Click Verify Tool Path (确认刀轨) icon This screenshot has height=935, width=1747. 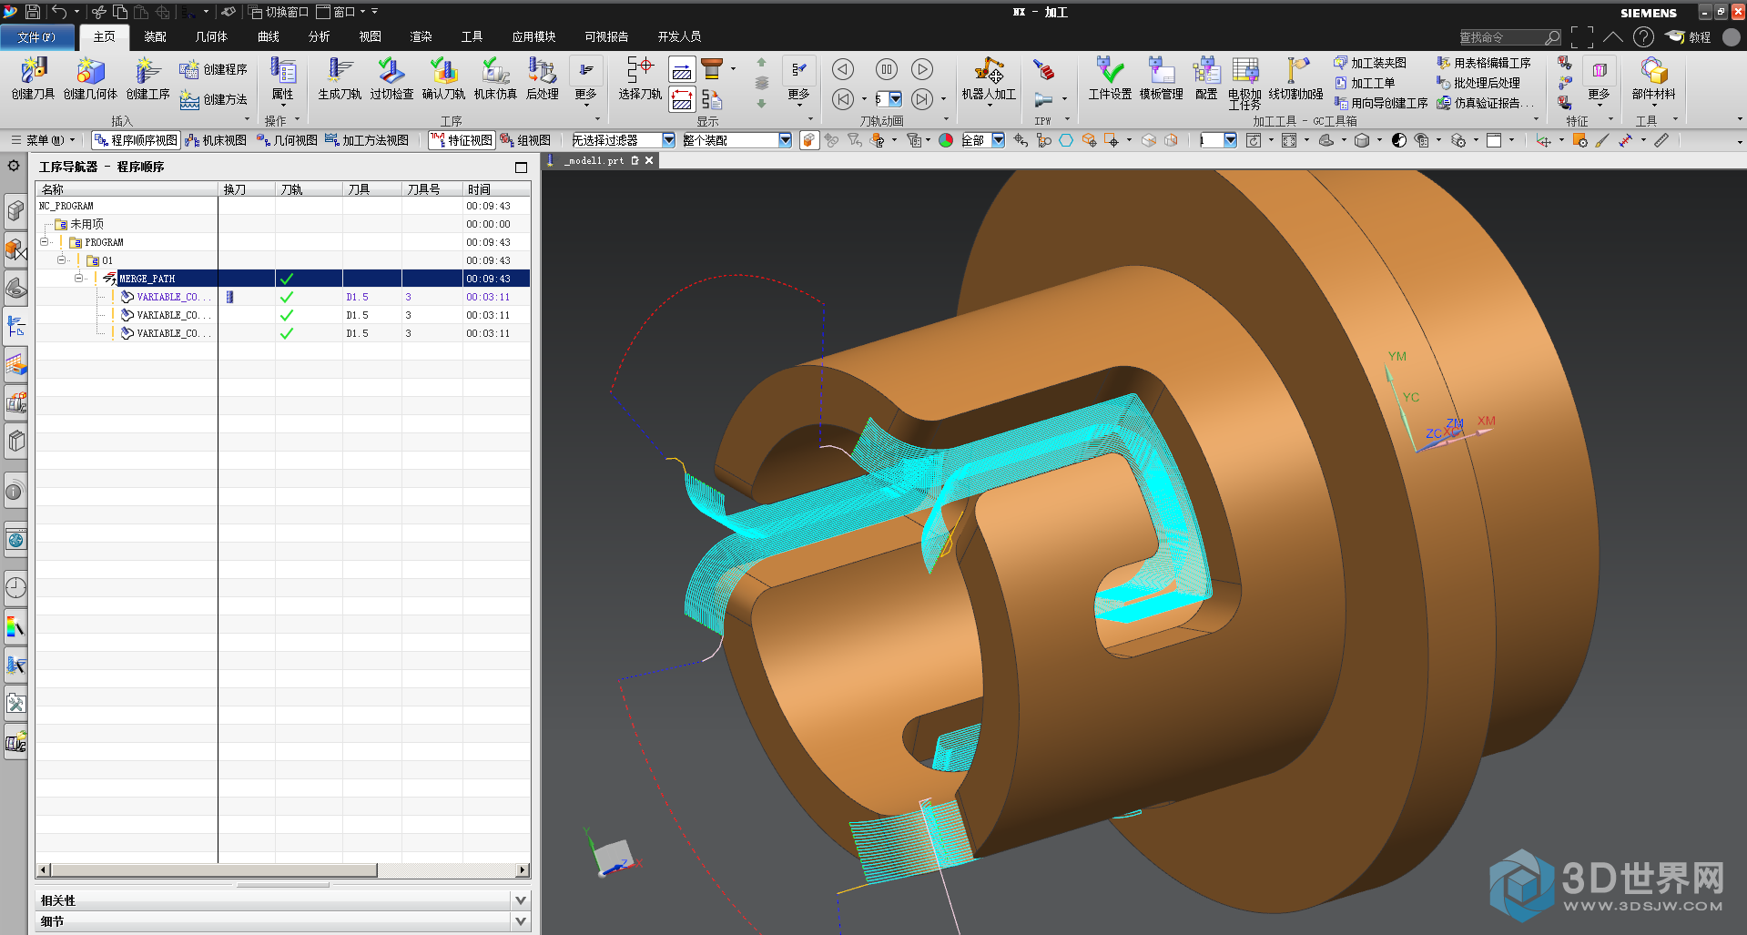tap(443, 78)
